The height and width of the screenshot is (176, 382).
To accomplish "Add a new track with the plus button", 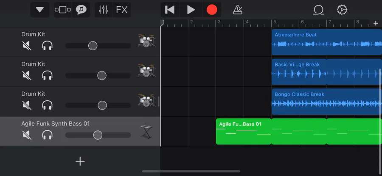I will [x=80, y=161].
